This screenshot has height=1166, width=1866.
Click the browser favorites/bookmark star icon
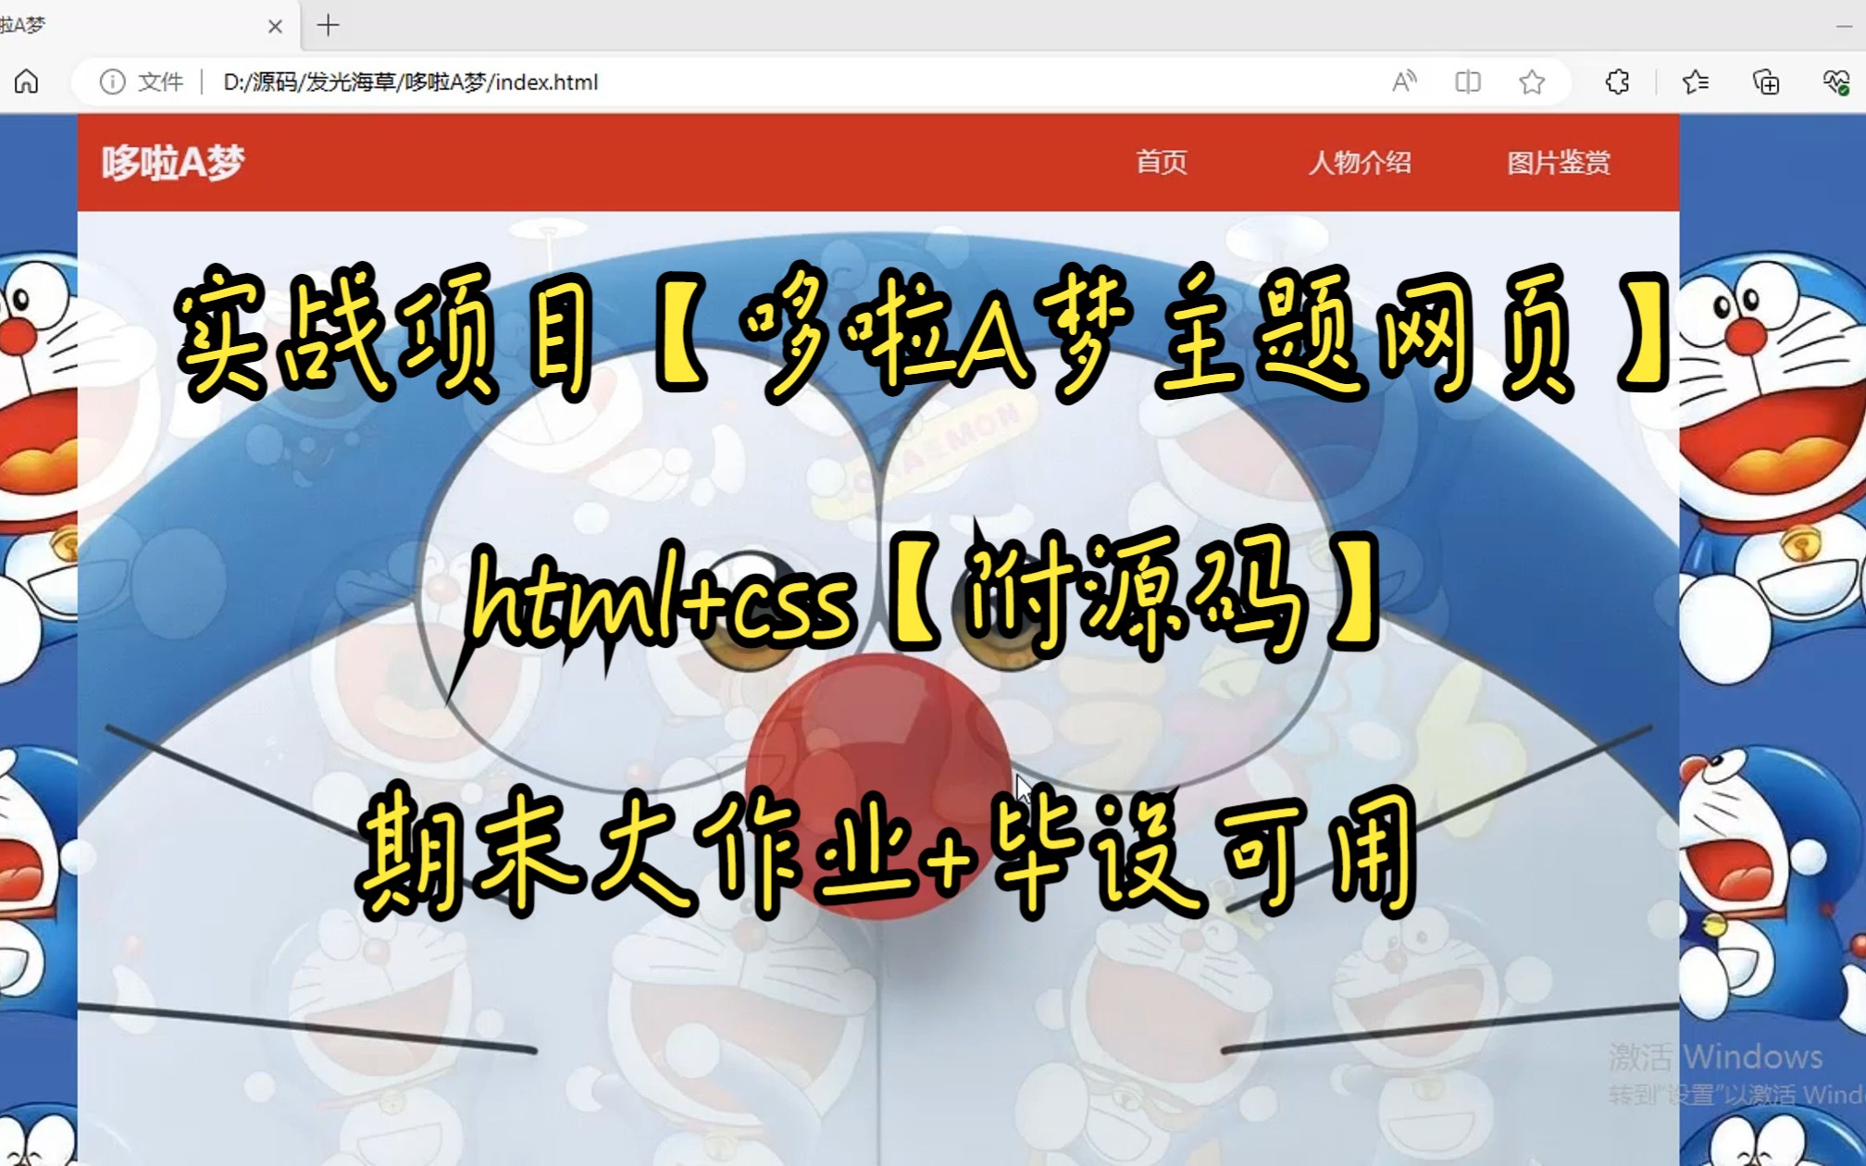click(x=1536, y=84)
